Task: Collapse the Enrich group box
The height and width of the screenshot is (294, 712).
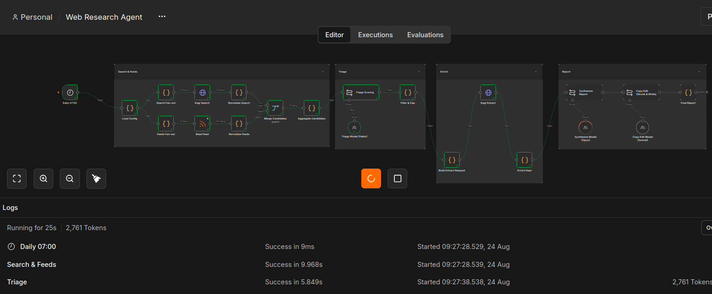Action: (536, 72)
